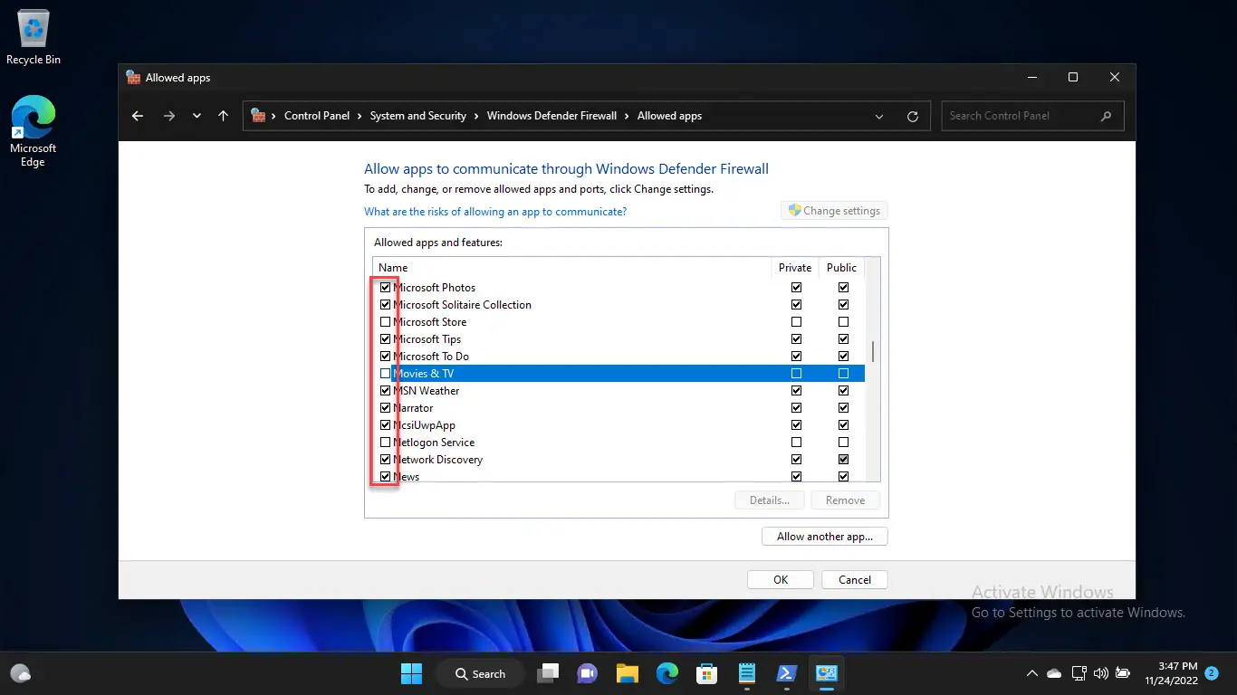Enable the Microsoft Store name checkbox

click(385, 322)
